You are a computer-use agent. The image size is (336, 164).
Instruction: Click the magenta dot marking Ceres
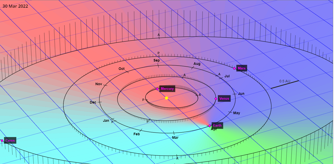tap(2, 141)
